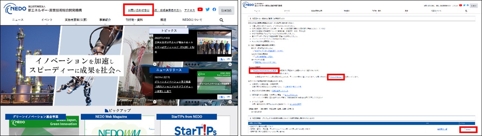Open the アクセス link in the left page
The image size is (482, 136).
(189, 10)
